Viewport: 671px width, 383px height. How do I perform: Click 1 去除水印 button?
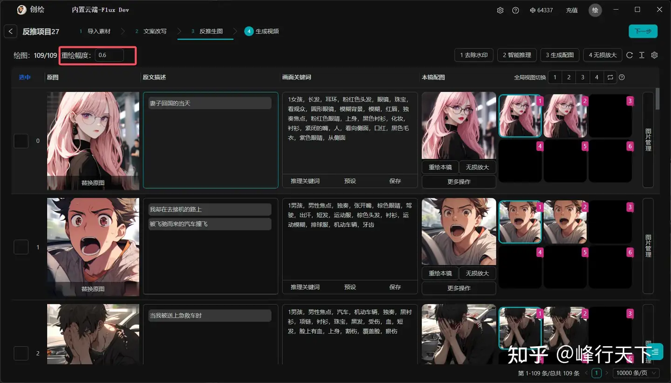click(x=474, y=55)
